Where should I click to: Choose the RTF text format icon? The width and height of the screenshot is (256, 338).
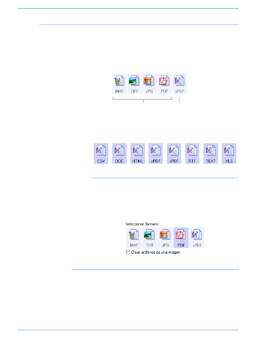pos(192,153)
